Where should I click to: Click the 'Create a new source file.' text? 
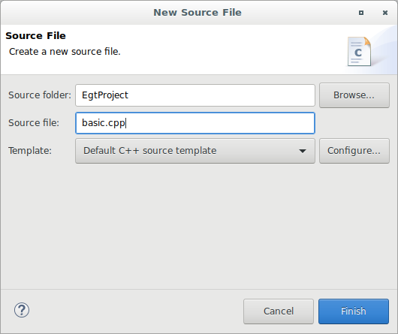click(x=65, y=52)
